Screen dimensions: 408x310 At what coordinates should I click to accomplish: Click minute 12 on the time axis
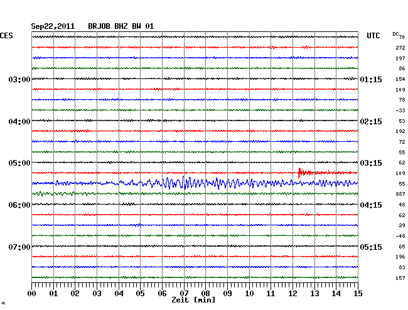click(293, 294)
